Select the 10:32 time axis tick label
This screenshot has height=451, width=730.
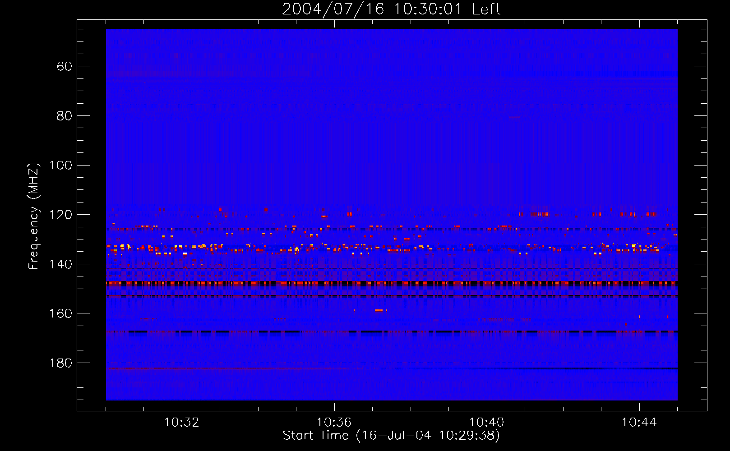[x=181, y=422]
